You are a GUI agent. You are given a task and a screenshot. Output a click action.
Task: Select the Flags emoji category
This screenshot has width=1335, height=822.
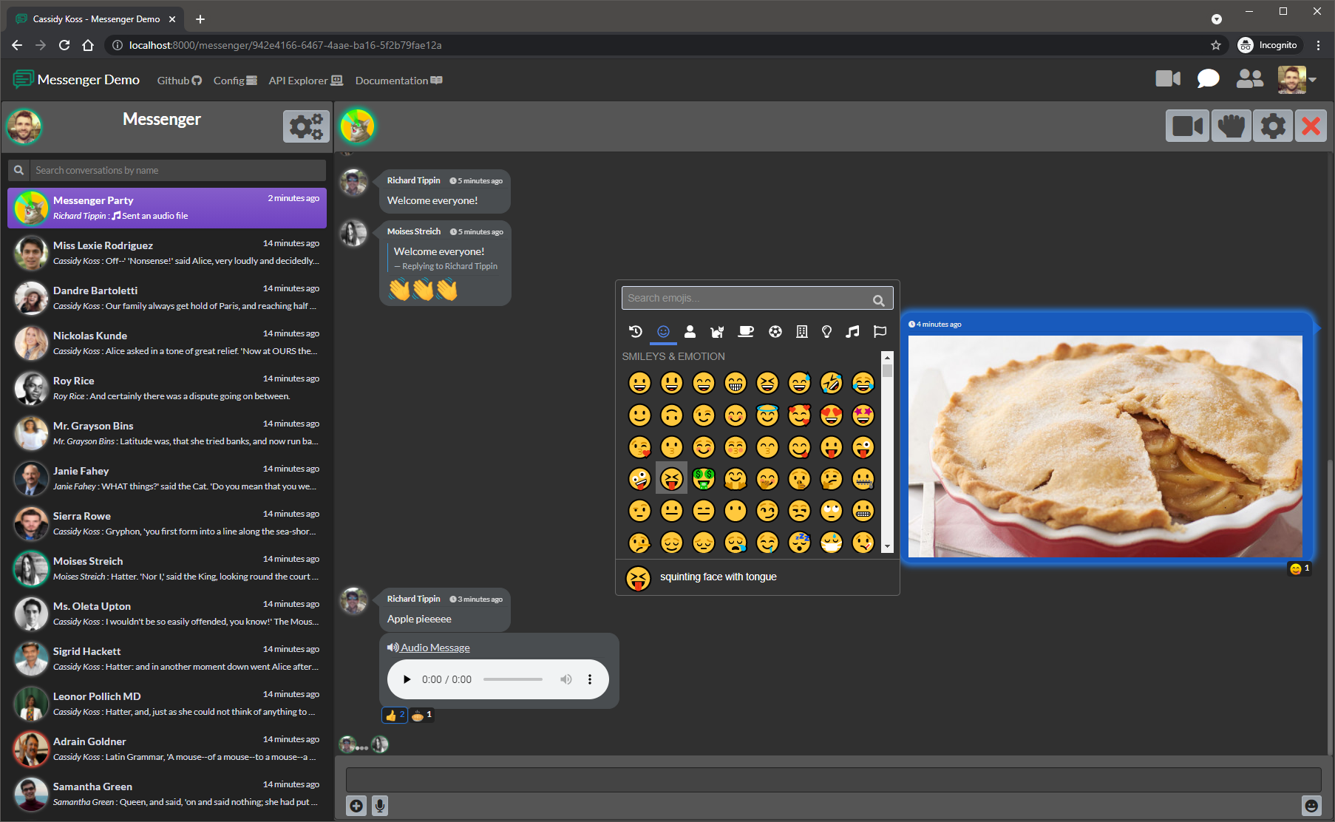pyautogui.click(x=880, y=332)
